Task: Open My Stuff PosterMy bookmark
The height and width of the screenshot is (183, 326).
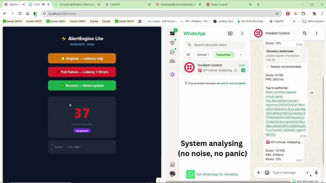Action: click(251, 21)
